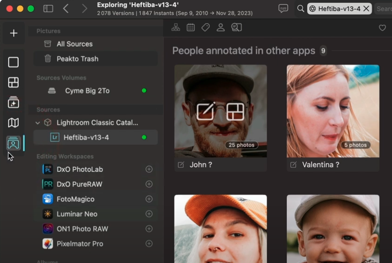Click the keyword tag filter icon

pyautogui.click(x=205, y=27)
